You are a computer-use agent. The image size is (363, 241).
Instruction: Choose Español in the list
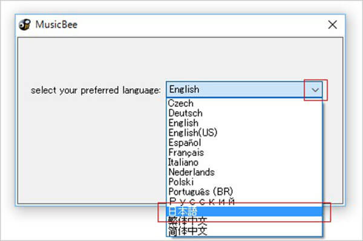[x=244, y=143]
